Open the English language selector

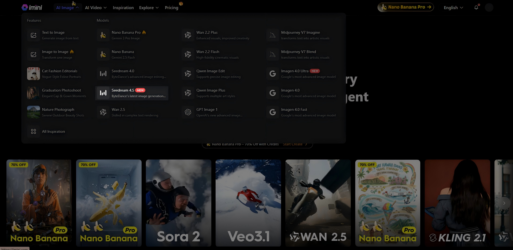(453, 8)
